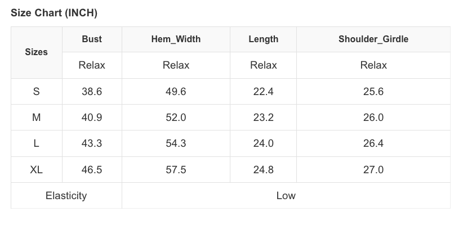Select the S size row label
This screenshot has height=225, width=463.
pos(37,92)
